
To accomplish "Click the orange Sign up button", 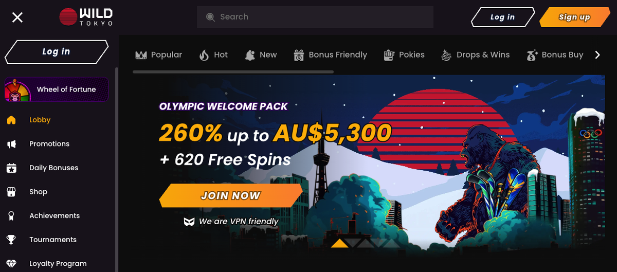I will [574, 17].
